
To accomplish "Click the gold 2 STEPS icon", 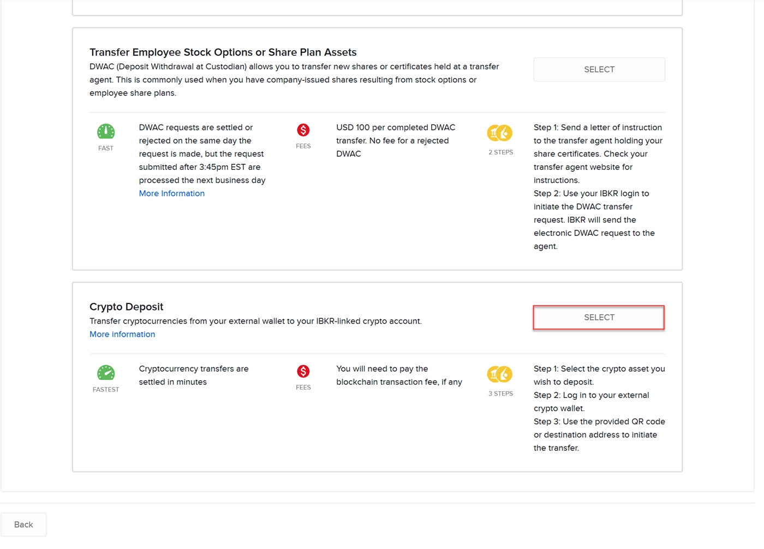I will pyautogui.click(x=500, y=133).
